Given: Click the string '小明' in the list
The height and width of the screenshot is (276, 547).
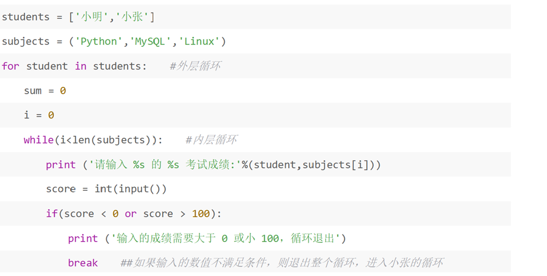Looking at the screenshot, I should pos(92,17).
